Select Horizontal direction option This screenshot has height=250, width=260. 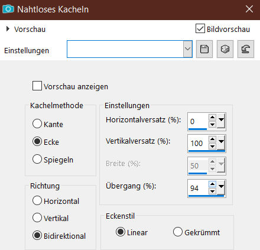tap(37, 200)
